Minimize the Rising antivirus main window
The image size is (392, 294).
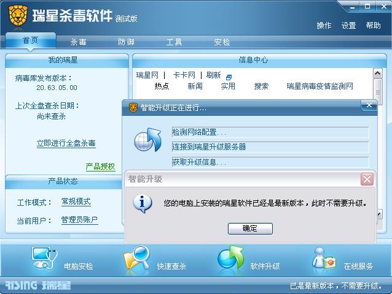pos(353,7)
